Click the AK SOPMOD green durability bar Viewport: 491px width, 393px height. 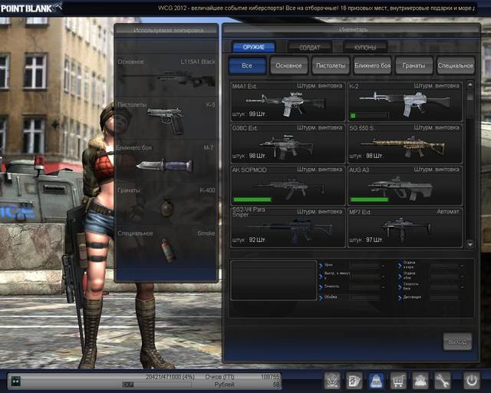click(x=252, y=200)
